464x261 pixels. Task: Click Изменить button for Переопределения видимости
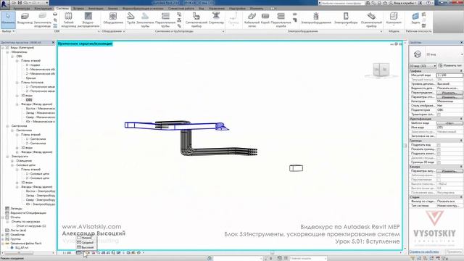click(449, 93)
